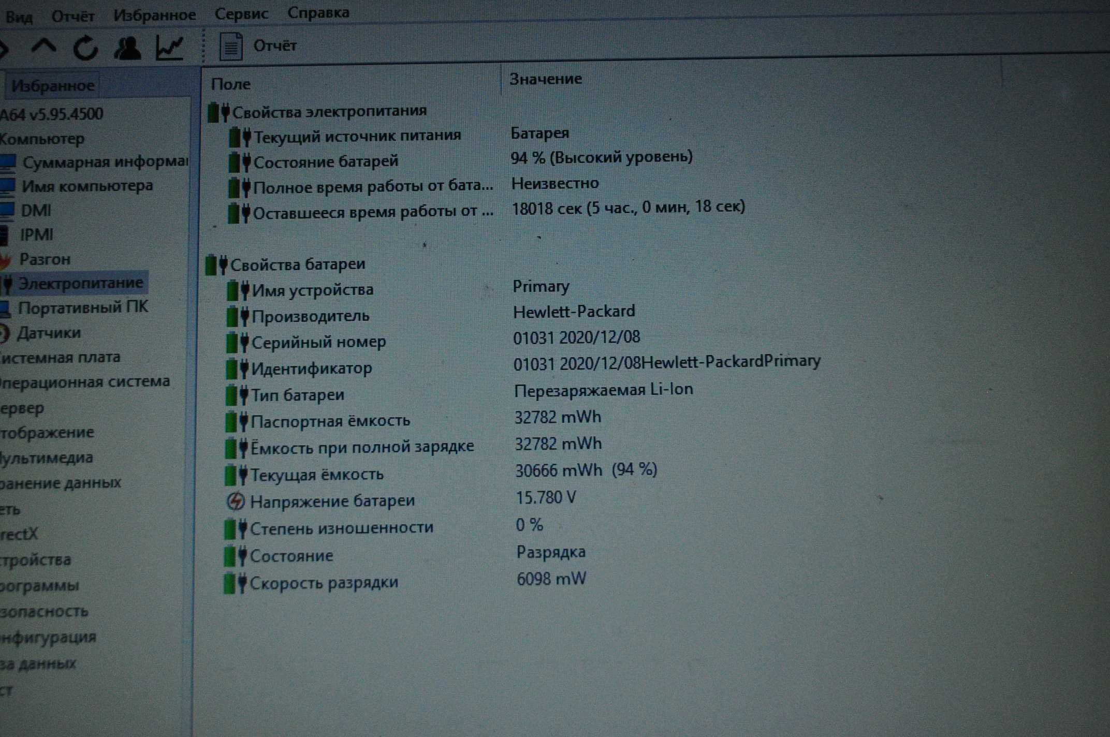Select the value Hewlett-Packard
Image resolution: width=1110 pixels, height=737 pixels.
click(x=574, y=312)
